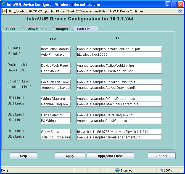Click the 'UD2 Link 1' label
The height and width of the screenshot is (174, 185).
[16, 114]
